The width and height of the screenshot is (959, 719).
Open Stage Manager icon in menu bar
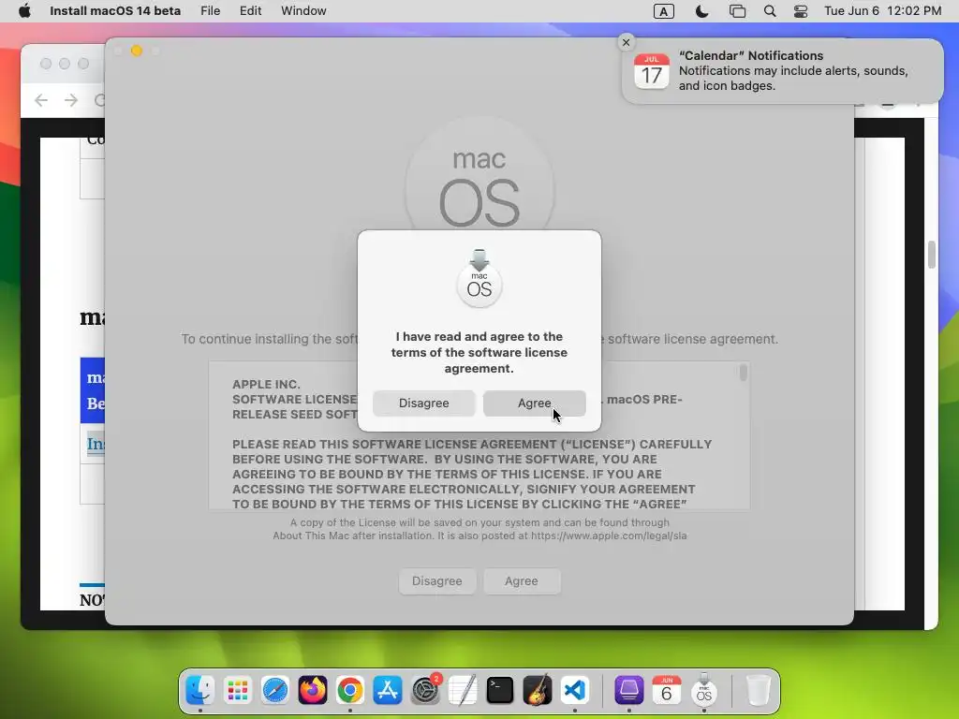tap(738, 11)
